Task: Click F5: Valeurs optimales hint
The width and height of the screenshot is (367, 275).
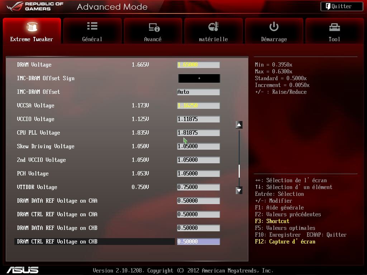Action: pos(285,228)
